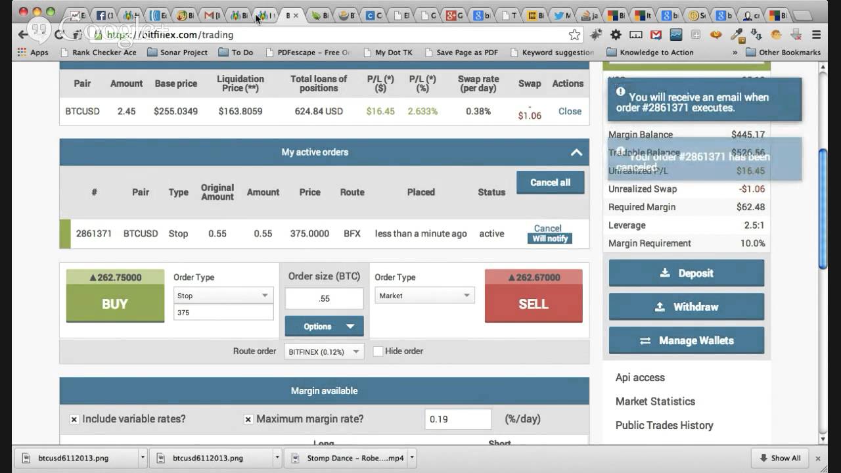Show hidden bookmarks via double chevron
Viewport: 841px width, 473px height.
click(735, 53)
